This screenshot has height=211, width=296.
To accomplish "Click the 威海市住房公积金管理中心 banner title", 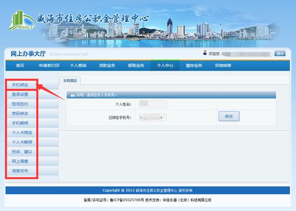I will pos(93,18).
